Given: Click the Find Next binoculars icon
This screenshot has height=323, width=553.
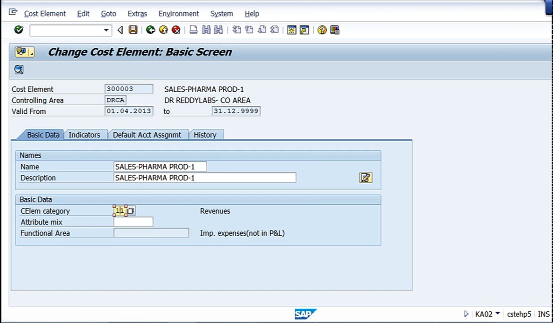Looking at the screenshot, I should coord(219,30).
